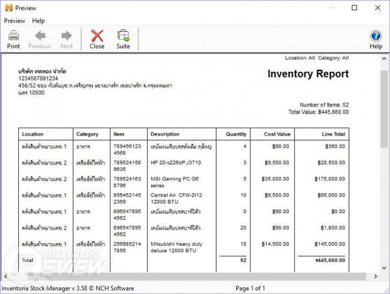Click the Inventory Report heading

click(308, 74)
